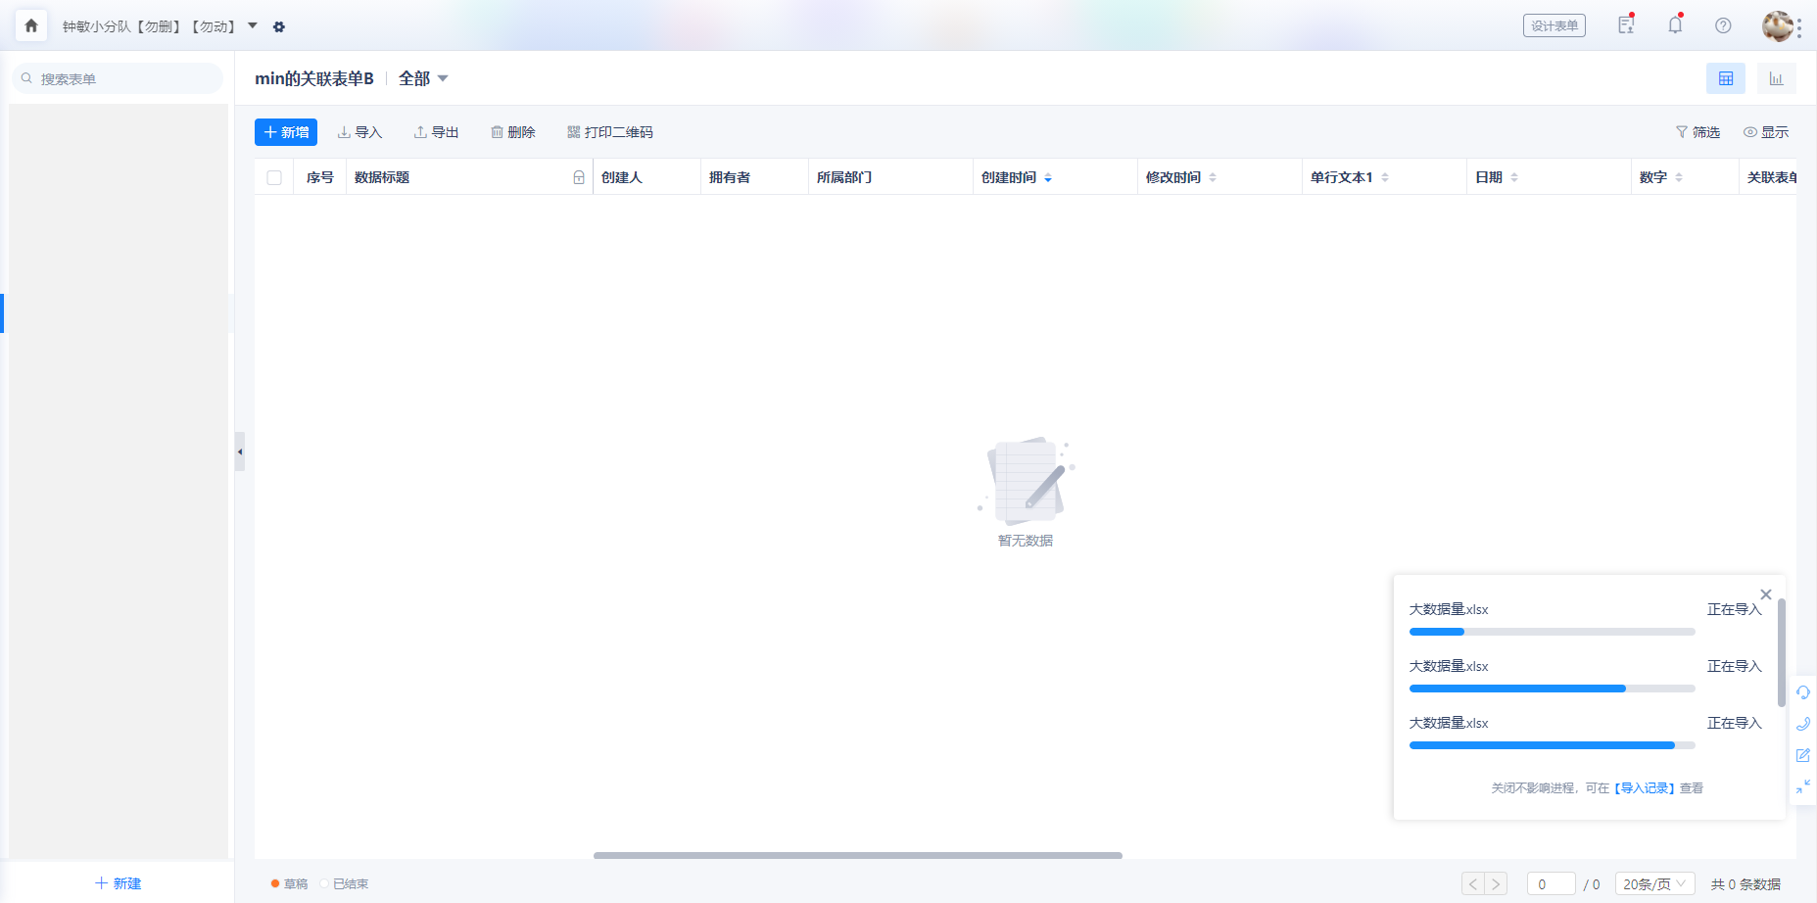Click the refresh icon in right floating bar
This screenshot has width=1817, height=903.
coord(1803,692)
